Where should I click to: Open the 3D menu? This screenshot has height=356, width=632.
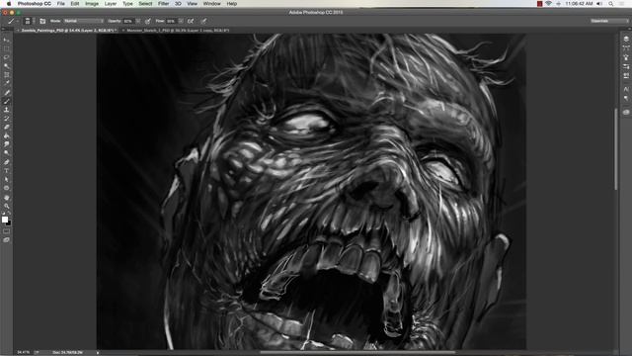tap(178, 4)
